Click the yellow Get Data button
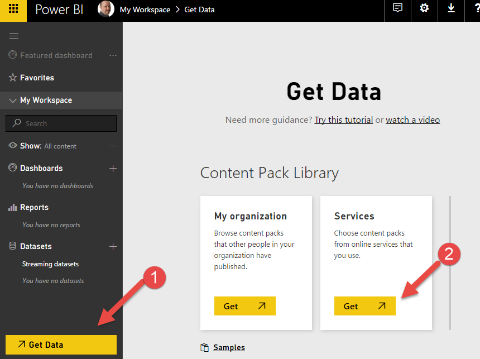This screenshot has height=359, width=480. coord(61,344)
